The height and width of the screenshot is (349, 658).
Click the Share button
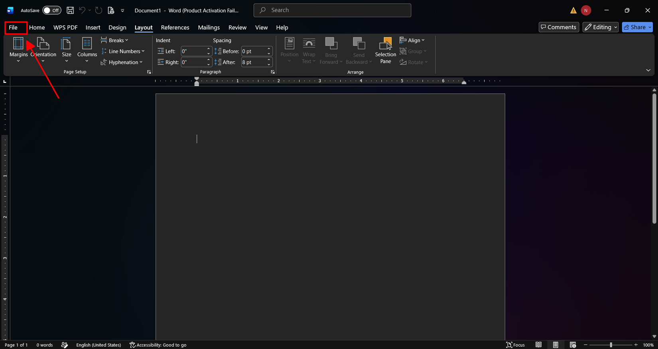pyautogui.click(x=637, y=27)
